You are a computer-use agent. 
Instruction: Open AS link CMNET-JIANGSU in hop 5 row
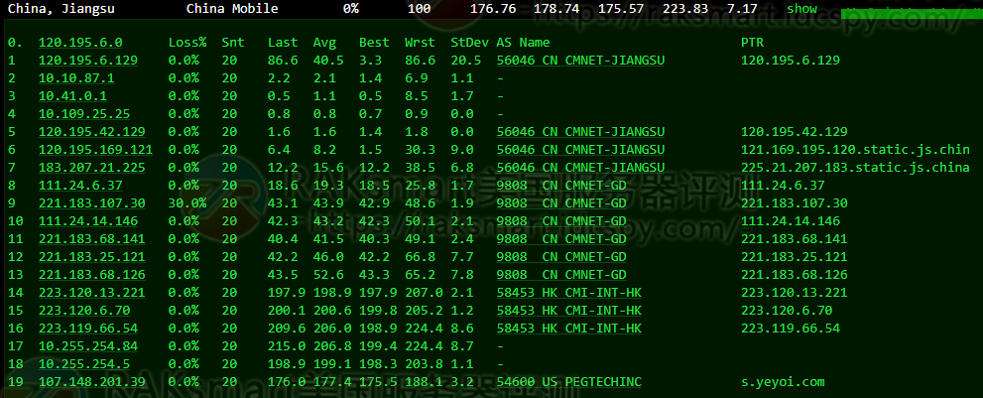click(x=580, y=132)
